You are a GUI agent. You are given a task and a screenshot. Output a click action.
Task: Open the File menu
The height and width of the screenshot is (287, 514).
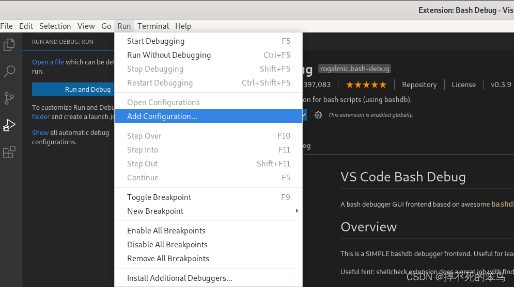pyautogui.click(x=7, y=26)
